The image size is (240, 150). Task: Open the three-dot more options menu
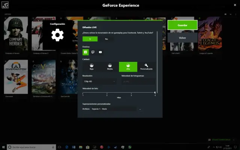(x=236, y=14)
